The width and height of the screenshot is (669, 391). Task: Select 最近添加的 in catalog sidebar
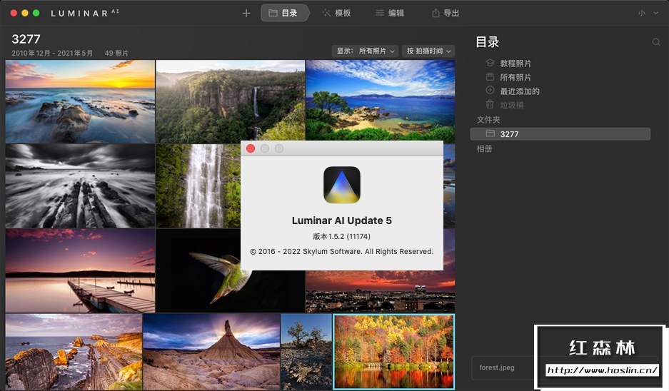click(520, 91)
